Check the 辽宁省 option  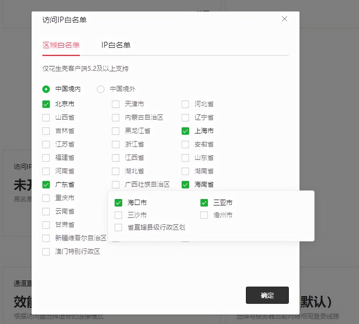(x=185, y=117)
